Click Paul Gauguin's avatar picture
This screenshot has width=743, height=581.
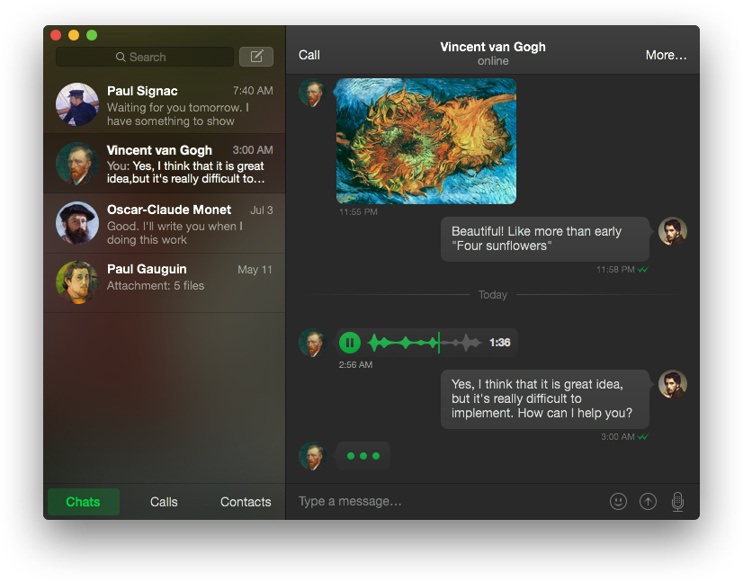point(77,282)
